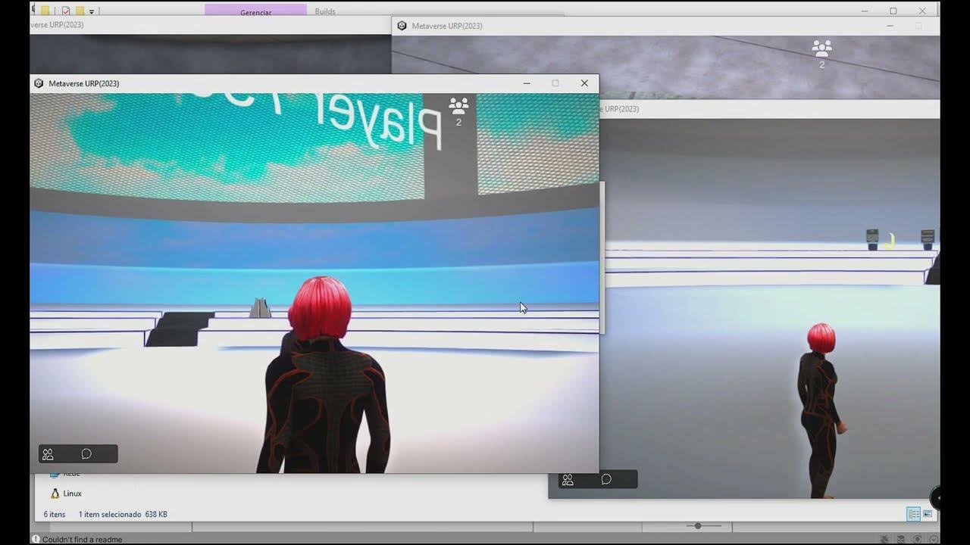
Task: Close the front Metaverse URP window
Action: click(584, 83)
